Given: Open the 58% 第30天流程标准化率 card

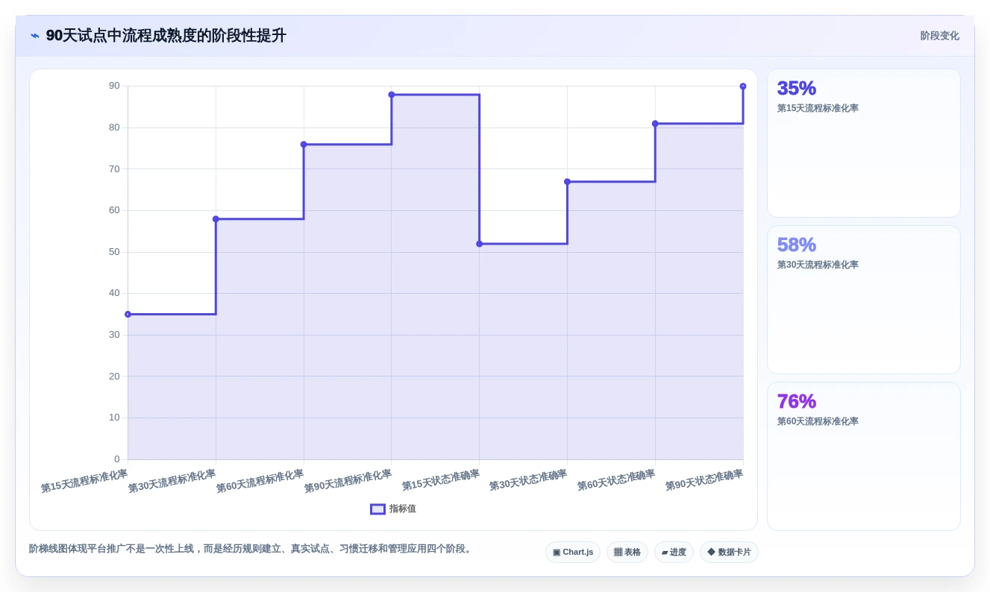Looking at the screenshot, I should pyautogui.click(x=864, y=300).
